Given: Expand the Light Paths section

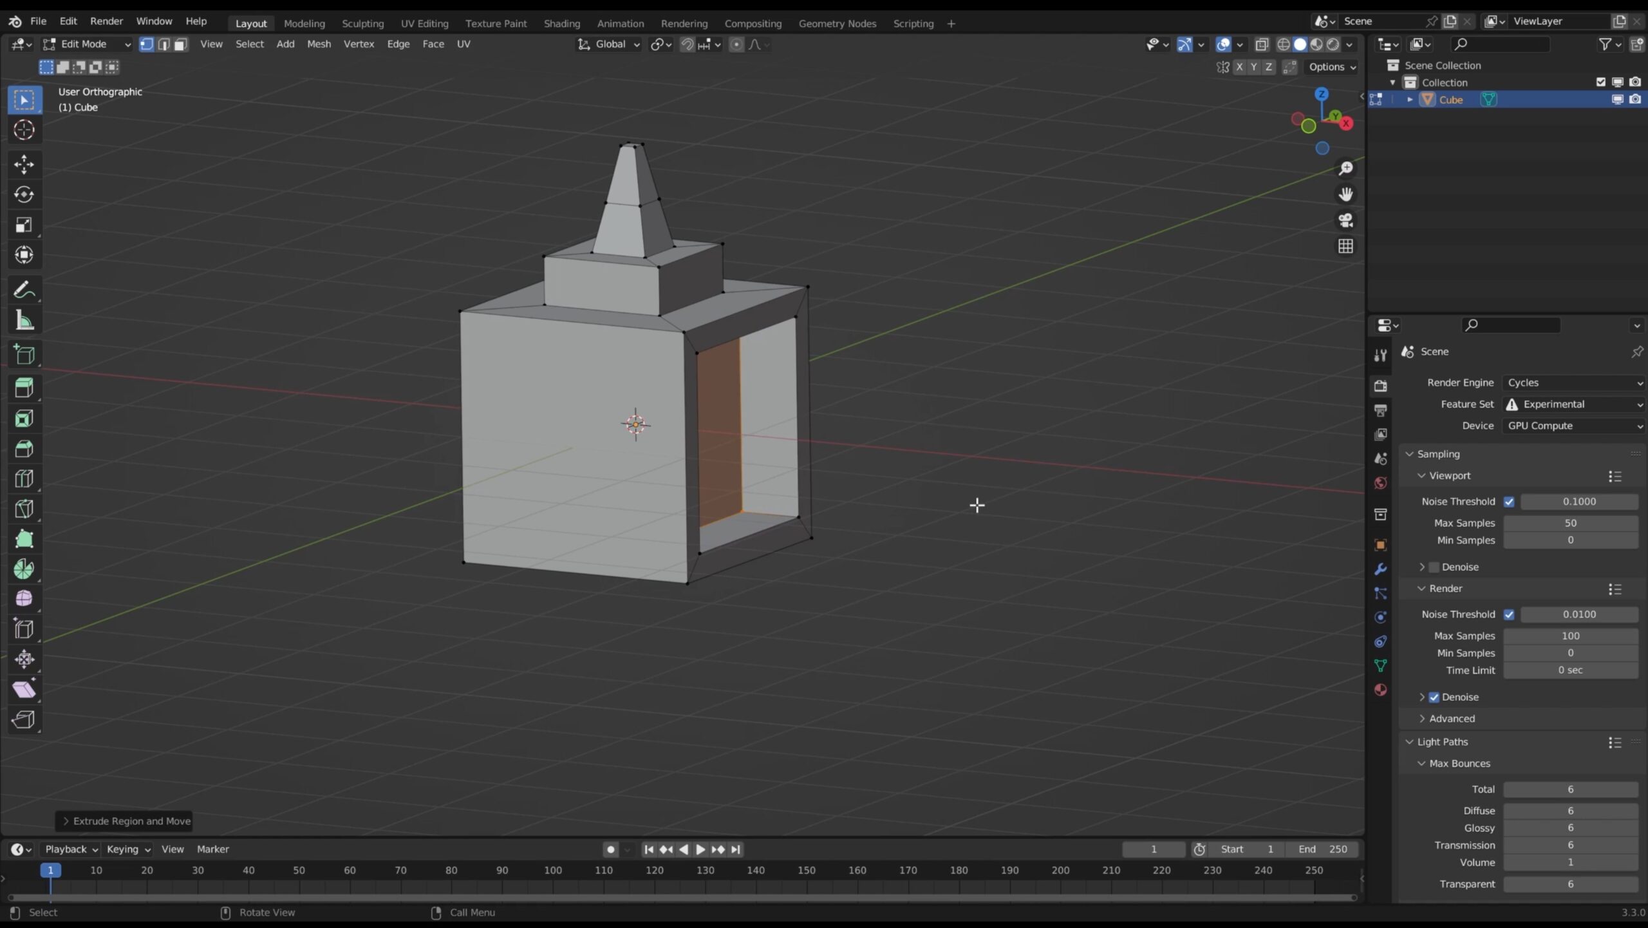Looking at the screenshot, I should pyautogui.click(x=1443, y=741).
